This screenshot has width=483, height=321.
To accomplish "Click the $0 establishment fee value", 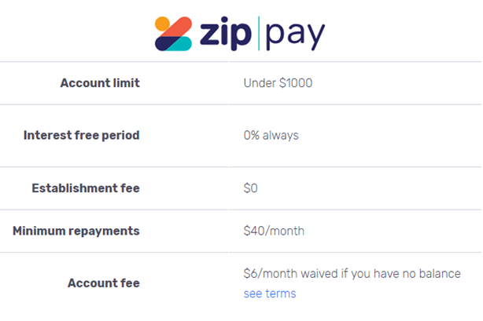I will pos(250,188).
